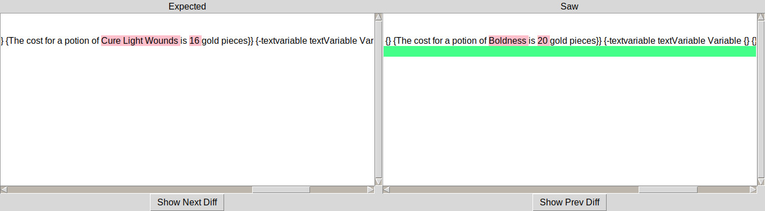Screen dimensions: 765x211
Task: Click the Show Prev Diff button
Action: [570, 202]
